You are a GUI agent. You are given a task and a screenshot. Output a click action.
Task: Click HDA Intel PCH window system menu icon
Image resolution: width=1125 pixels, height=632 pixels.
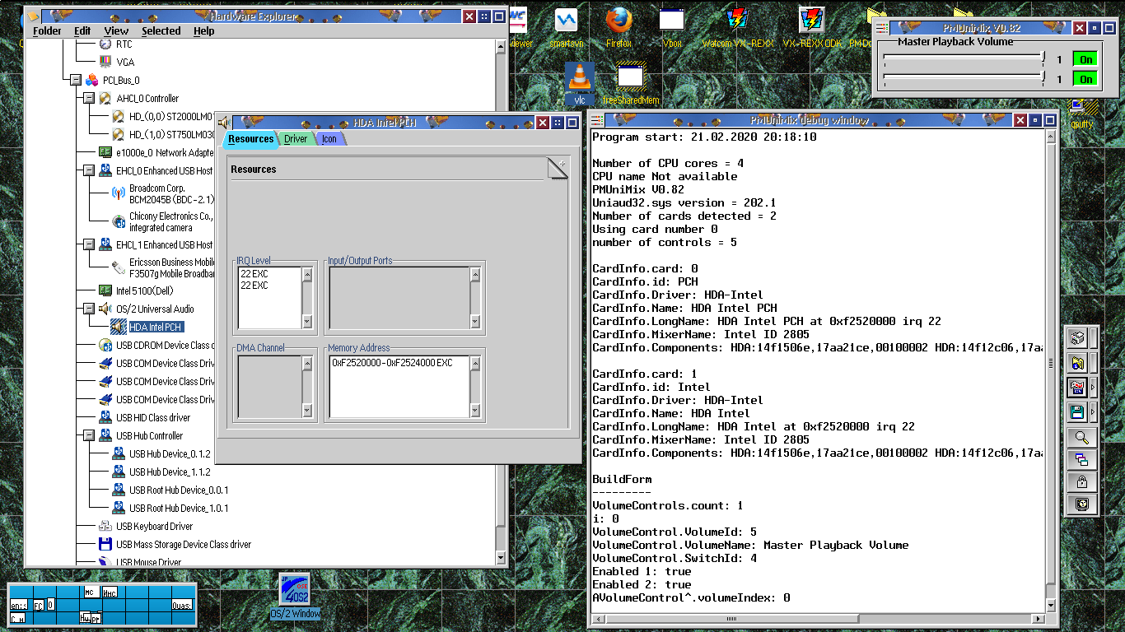pyautogui.click(x=224, y=123)
